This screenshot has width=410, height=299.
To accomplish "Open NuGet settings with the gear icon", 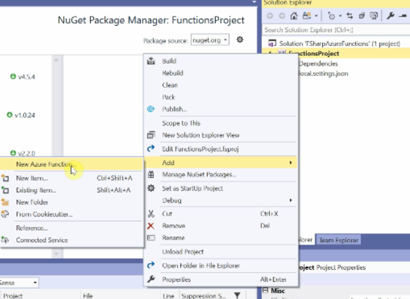I will [x=240, y=40].
